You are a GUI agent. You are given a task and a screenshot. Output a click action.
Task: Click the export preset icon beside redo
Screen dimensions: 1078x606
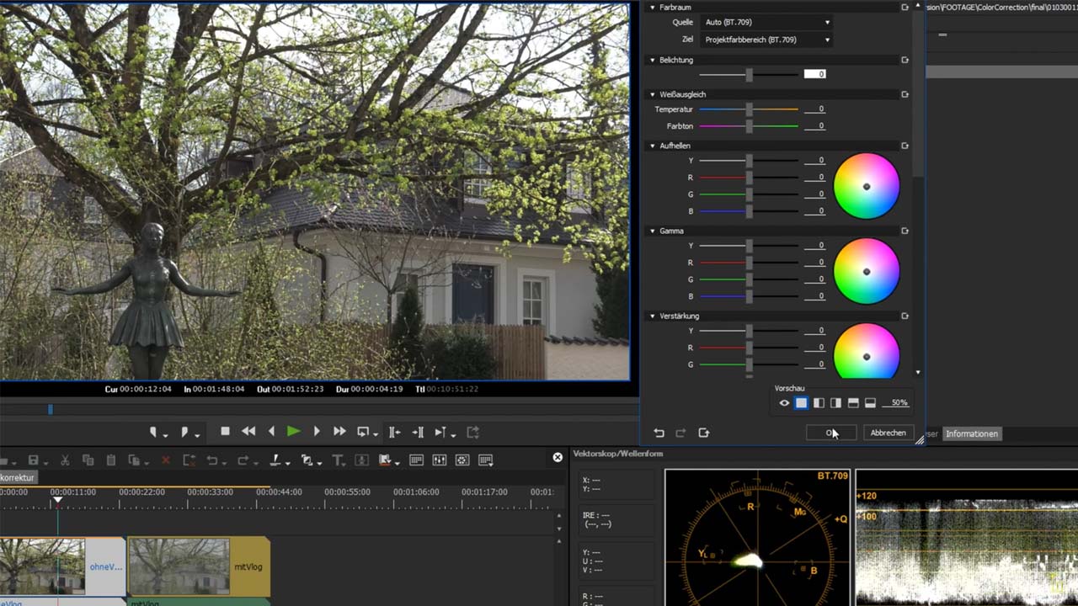[704, 433]
